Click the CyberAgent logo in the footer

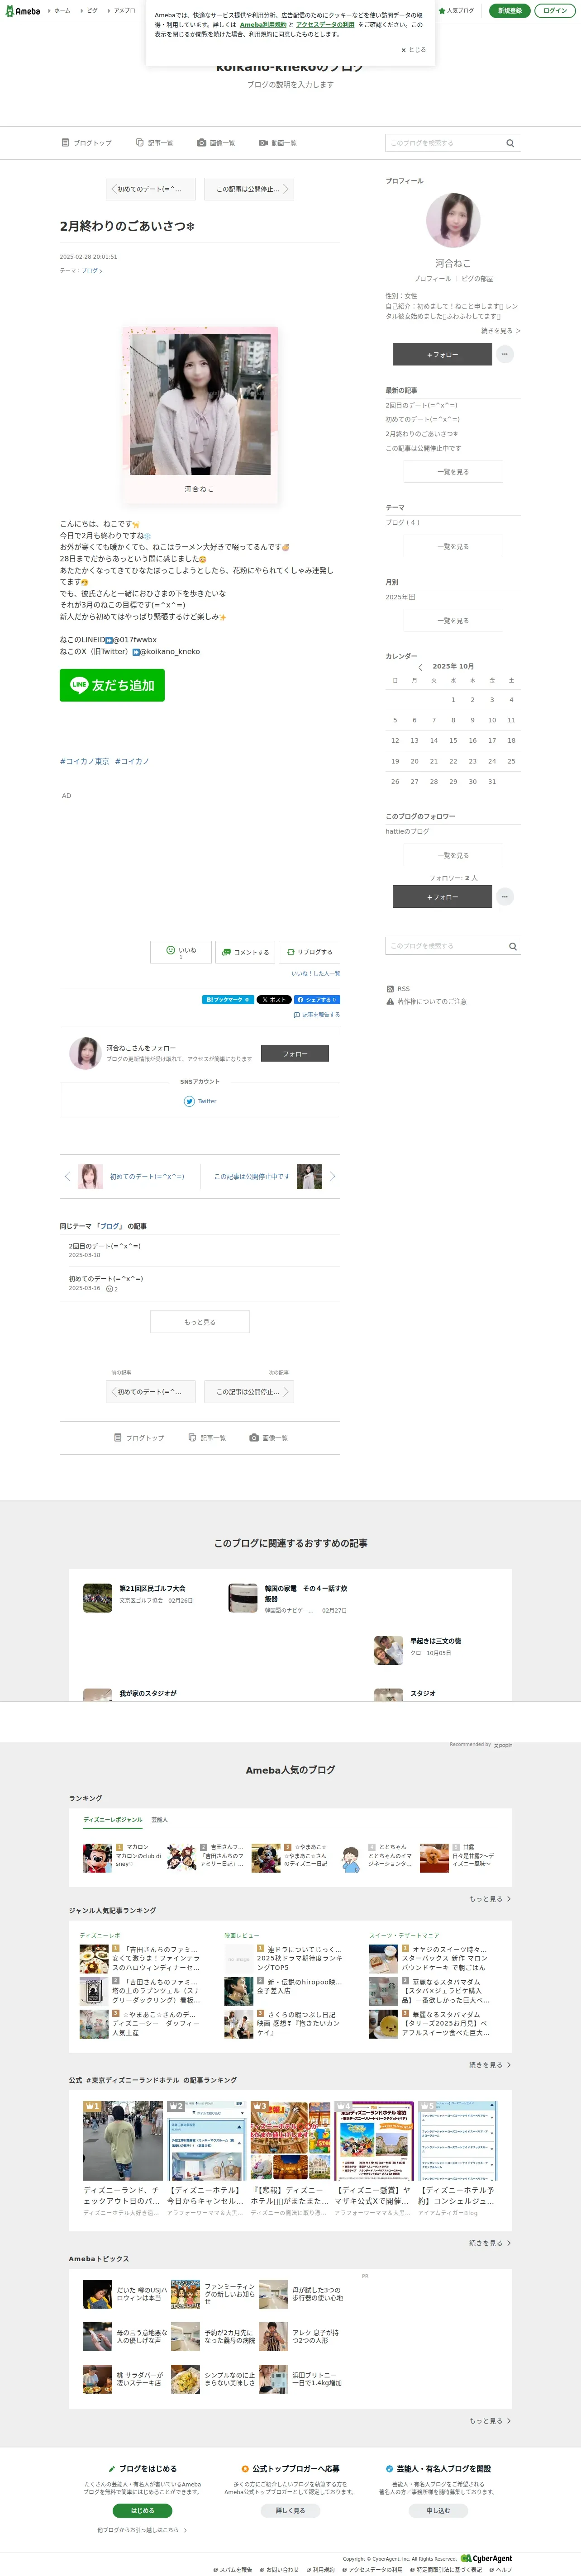point(487,2558)
